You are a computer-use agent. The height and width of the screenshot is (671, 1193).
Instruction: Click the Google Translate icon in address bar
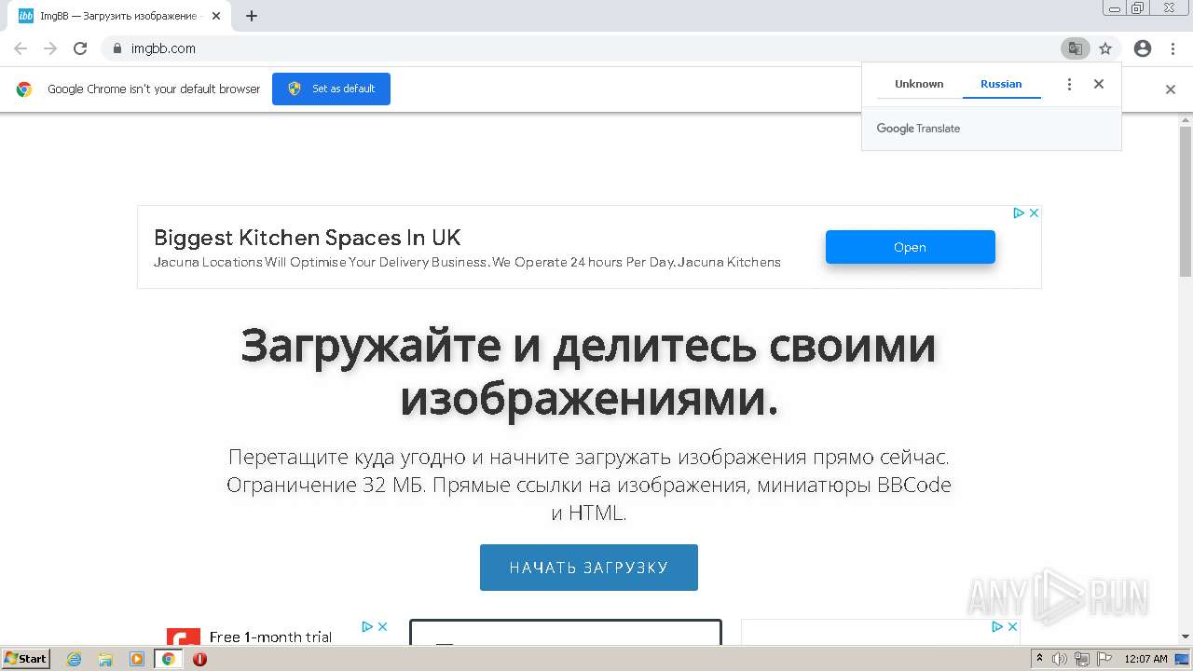(1075, 48)
